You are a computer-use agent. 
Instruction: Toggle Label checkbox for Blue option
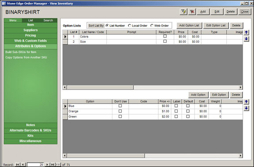pos(176,106)
